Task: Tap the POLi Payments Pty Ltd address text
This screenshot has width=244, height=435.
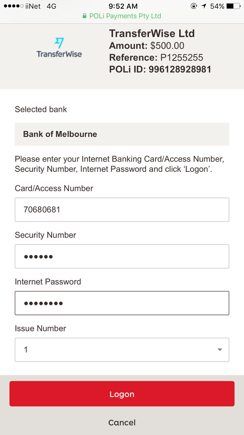Action: click(x=125, y=16)
